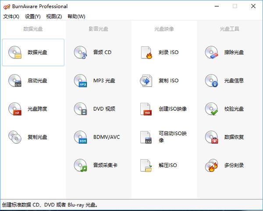
Task: Click the 音频 CD music note disc icon
Action: click(x=81, y=52)
